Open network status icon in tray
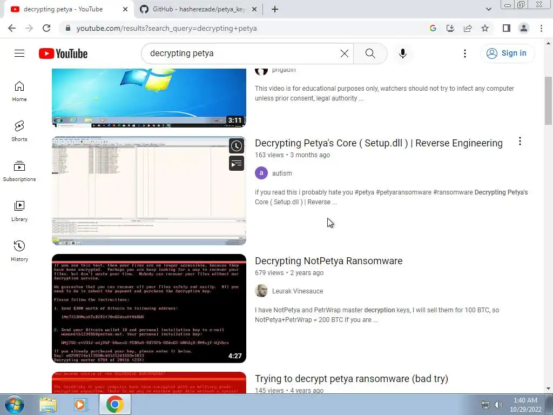Viewport: 553px width, 415px height. 485,405
